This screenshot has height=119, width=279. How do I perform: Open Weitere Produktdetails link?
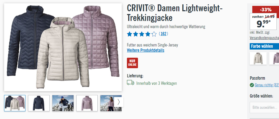146,50
